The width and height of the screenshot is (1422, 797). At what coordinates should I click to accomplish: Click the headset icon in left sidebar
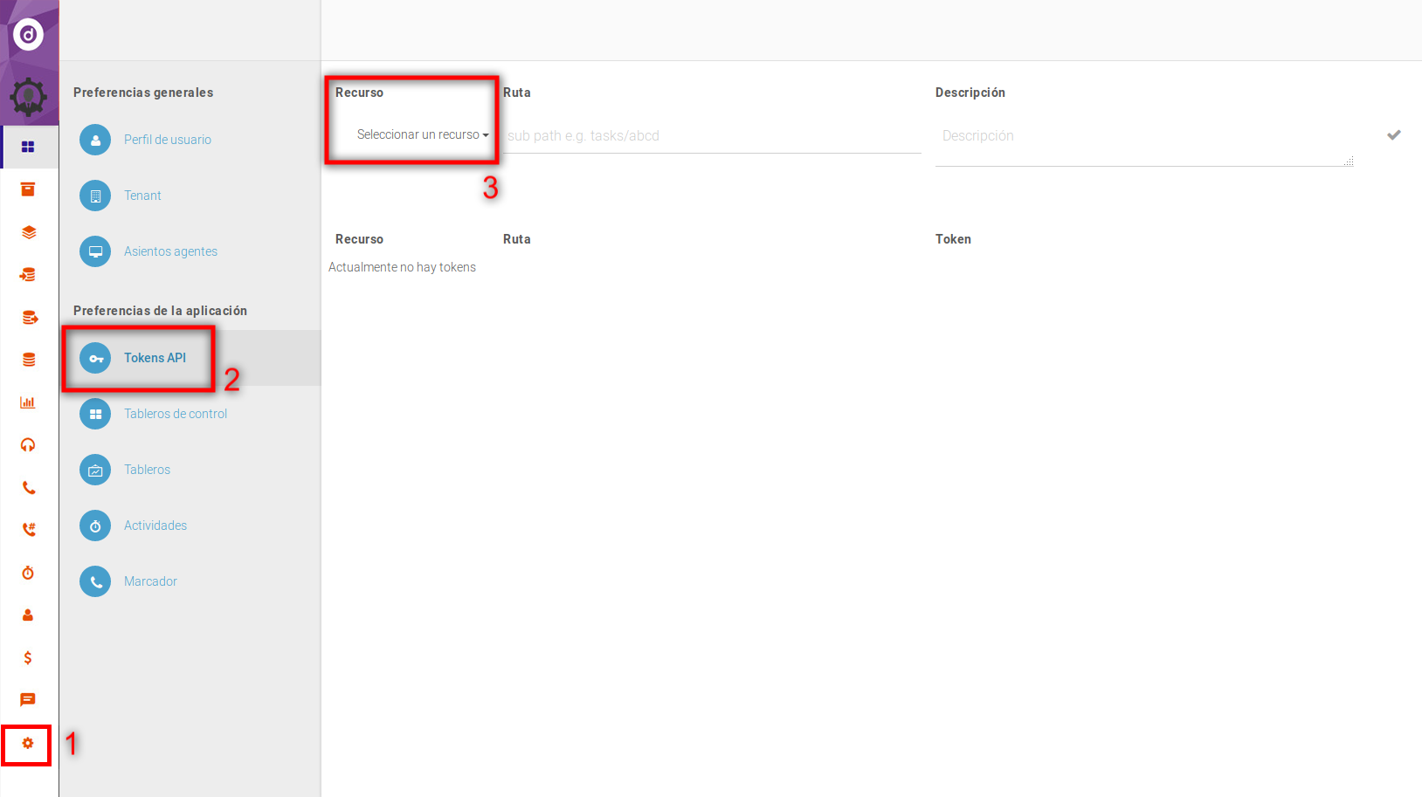[28, 445]
